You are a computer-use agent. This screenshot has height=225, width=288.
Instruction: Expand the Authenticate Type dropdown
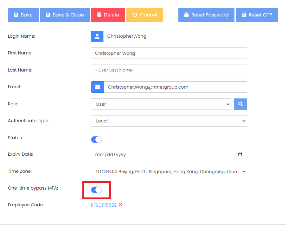pyautogui.click(x=169, y=121)
